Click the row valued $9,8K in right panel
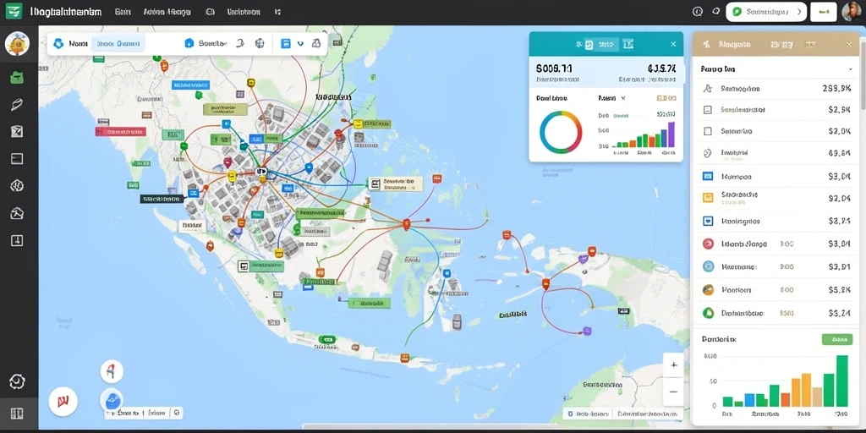 point(776,154)
